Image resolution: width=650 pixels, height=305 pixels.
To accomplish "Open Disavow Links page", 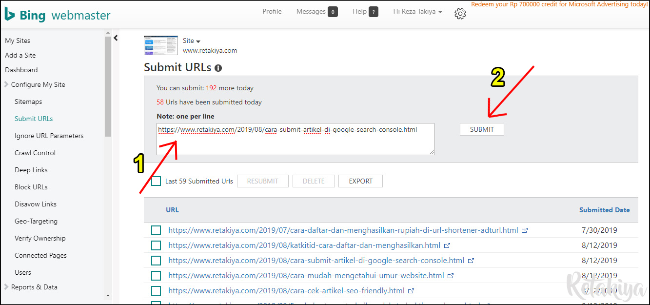I will [x=36, y=204].
